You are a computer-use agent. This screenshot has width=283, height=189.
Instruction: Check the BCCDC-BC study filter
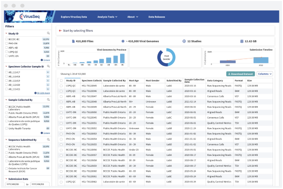point(6,39)
